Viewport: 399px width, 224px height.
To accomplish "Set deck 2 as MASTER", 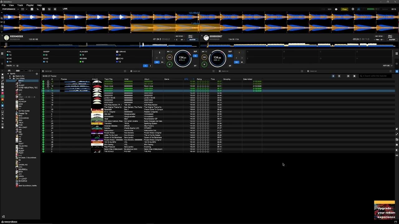I will coord(392,40).
